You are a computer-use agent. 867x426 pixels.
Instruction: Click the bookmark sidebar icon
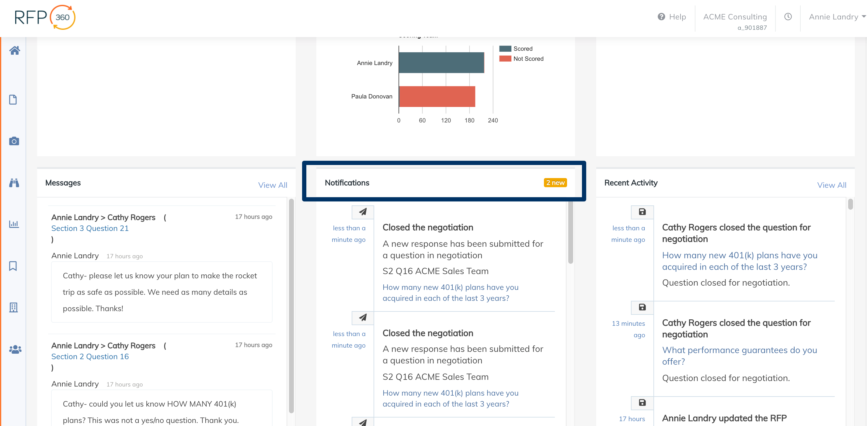pos(13,266)
